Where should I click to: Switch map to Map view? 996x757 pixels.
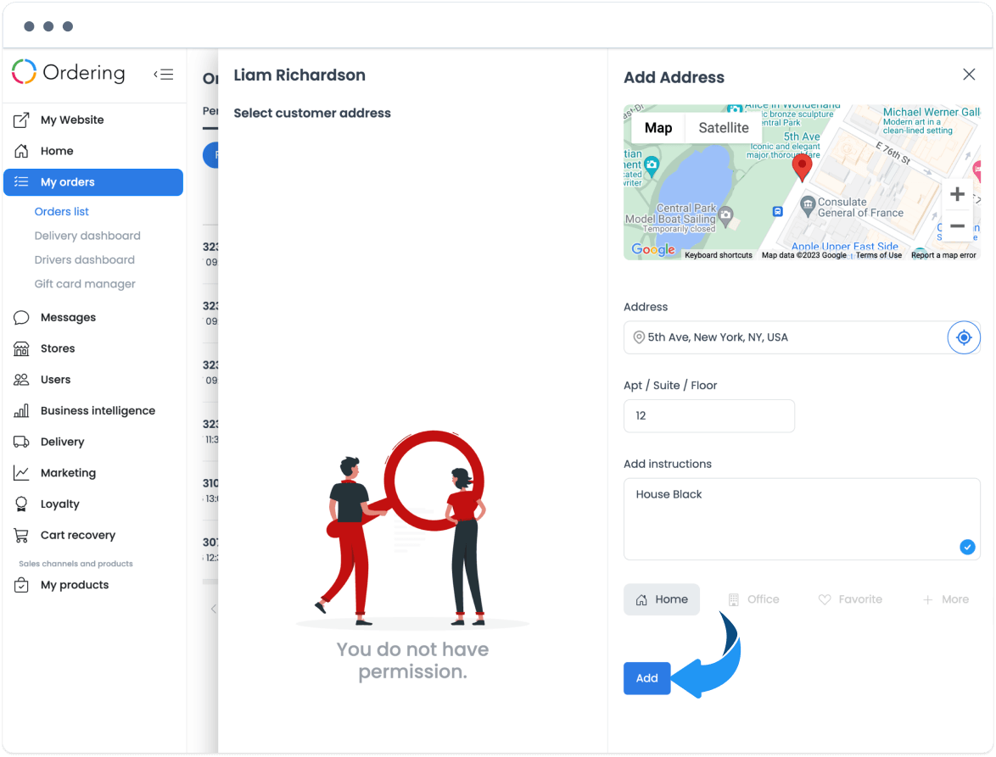coord(658,128)
